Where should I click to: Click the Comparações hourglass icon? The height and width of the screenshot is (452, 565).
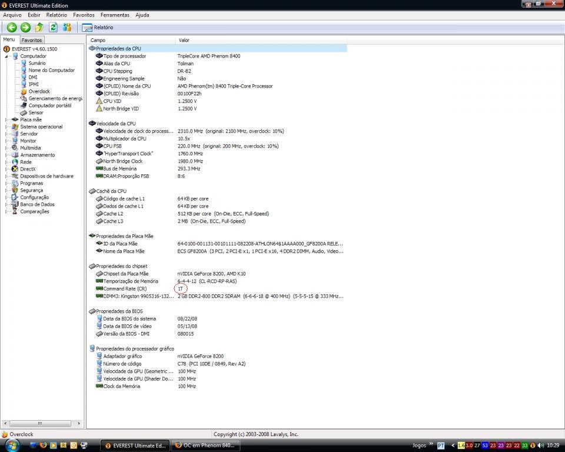pos(15,212)
